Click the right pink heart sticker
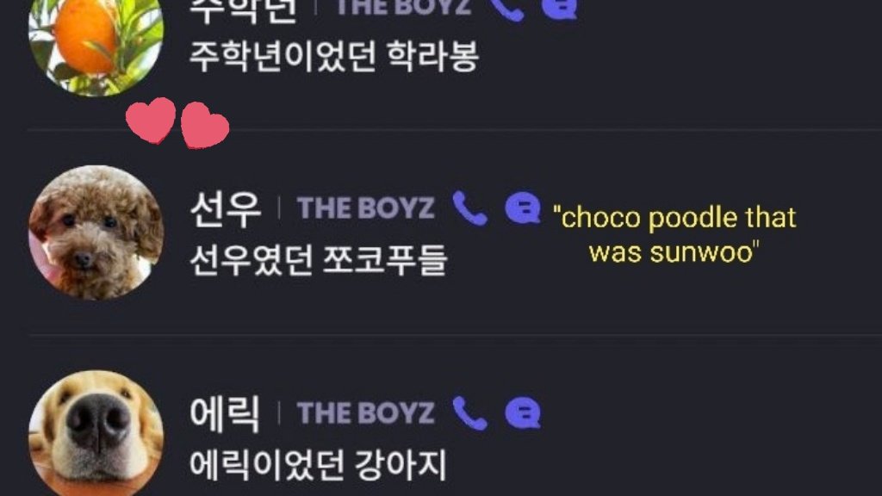 (x=205, y=125)
